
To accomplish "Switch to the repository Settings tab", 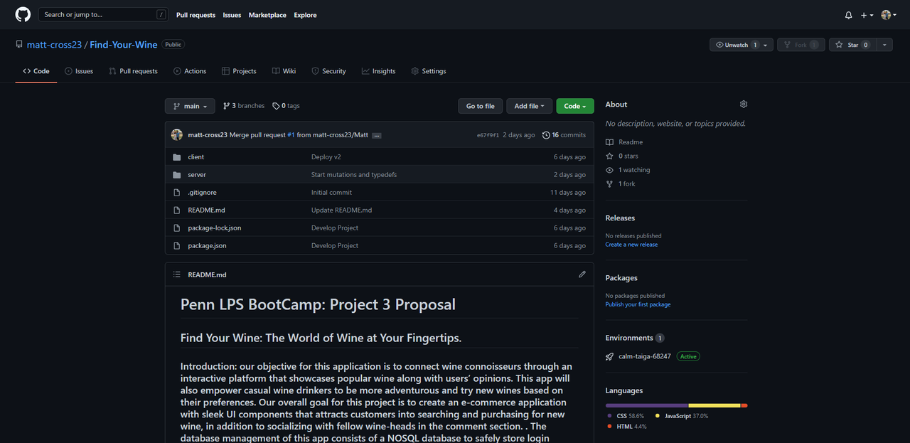I will [429, 71].
